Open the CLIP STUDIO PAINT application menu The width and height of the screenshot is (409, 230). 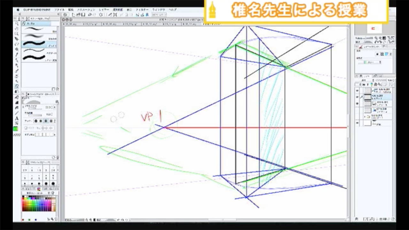point(36,10)
